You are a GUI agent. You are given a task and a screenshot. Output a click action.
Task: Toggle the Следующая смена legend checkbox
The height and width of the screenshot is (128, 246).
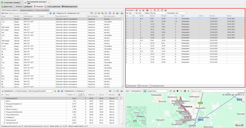click(x=150, y=86)
